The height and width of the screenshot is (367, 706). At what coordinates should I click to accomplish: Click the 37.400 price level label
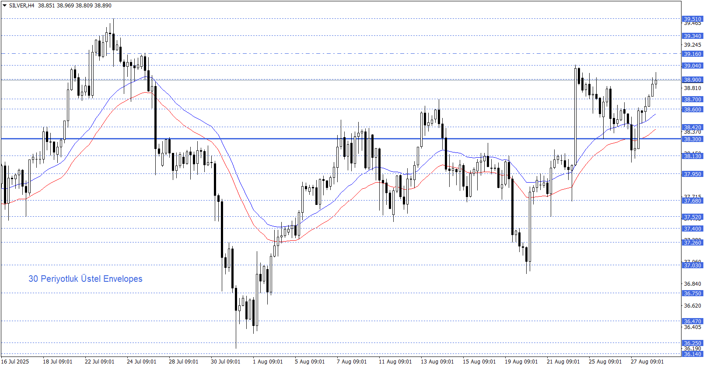pos(692,229)
